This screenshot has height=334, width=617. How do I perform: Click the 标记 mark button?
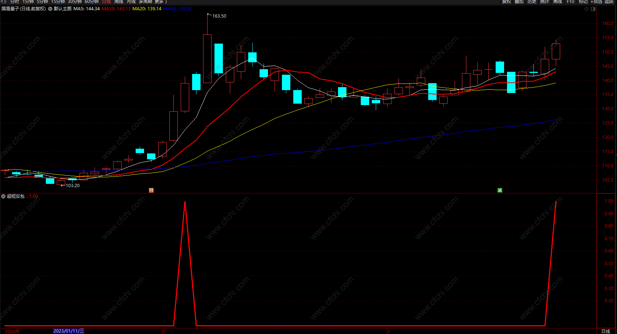[583, 2]
